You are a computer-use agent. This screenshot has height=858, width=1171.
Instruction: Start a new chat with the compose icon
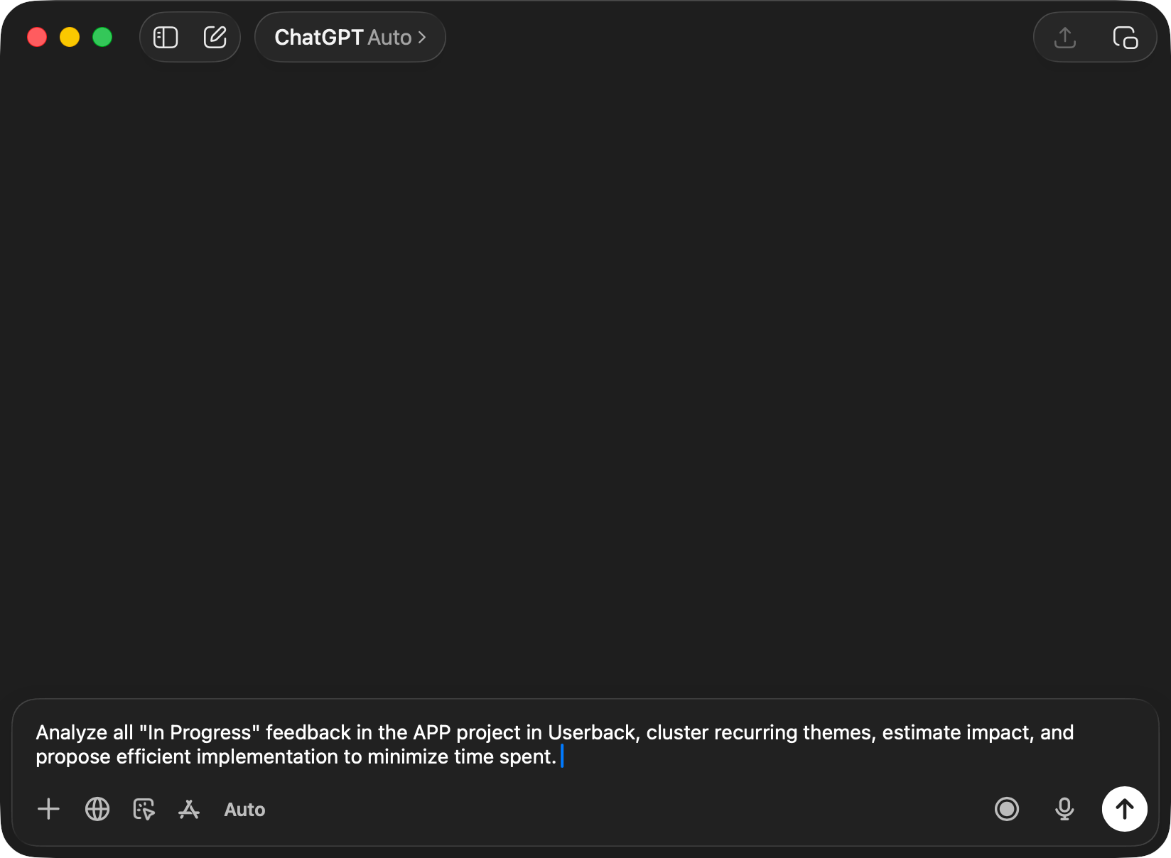click(215, 37)
